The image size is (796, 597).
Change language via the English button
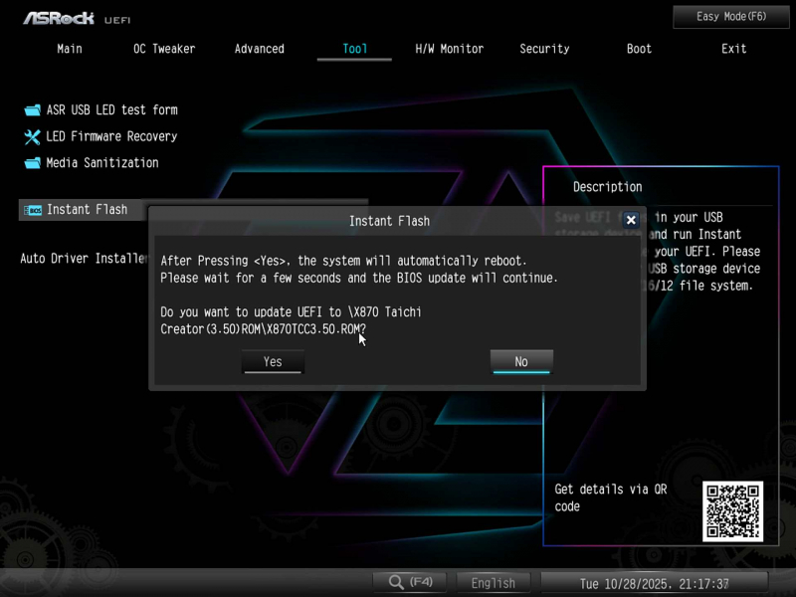494,583
